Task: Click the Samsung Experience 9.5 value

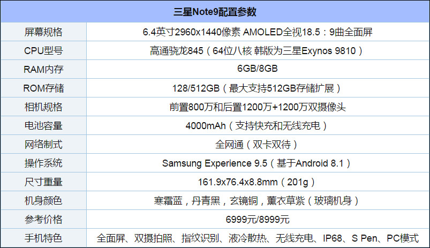Action: point(258,163)
